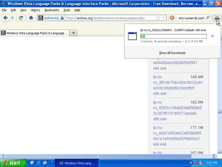Image resolution: width=222 pixels, height=167 pixels.
Task: Launch the first Quick Launch icon
Action: click(x=32, y=163)
